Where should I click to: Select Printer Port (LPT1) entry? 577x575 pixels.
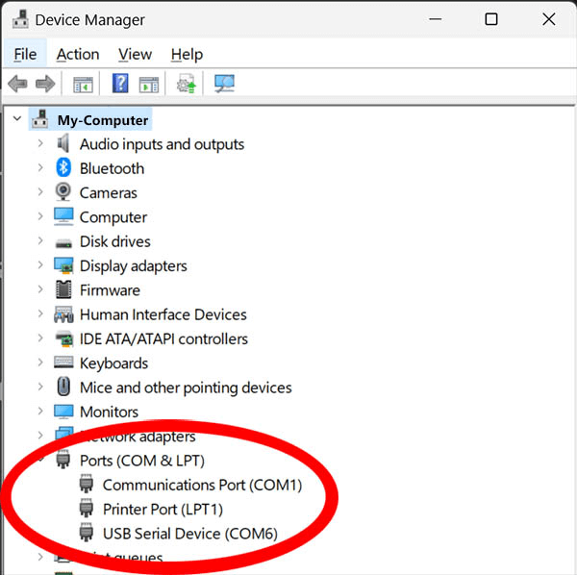(163, 510)
